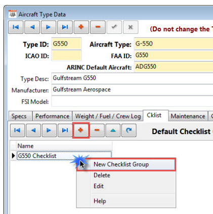Open Weight / Fuel / Crew Log tab
Viewport: 213px width, 214px height.
(108, 116)
